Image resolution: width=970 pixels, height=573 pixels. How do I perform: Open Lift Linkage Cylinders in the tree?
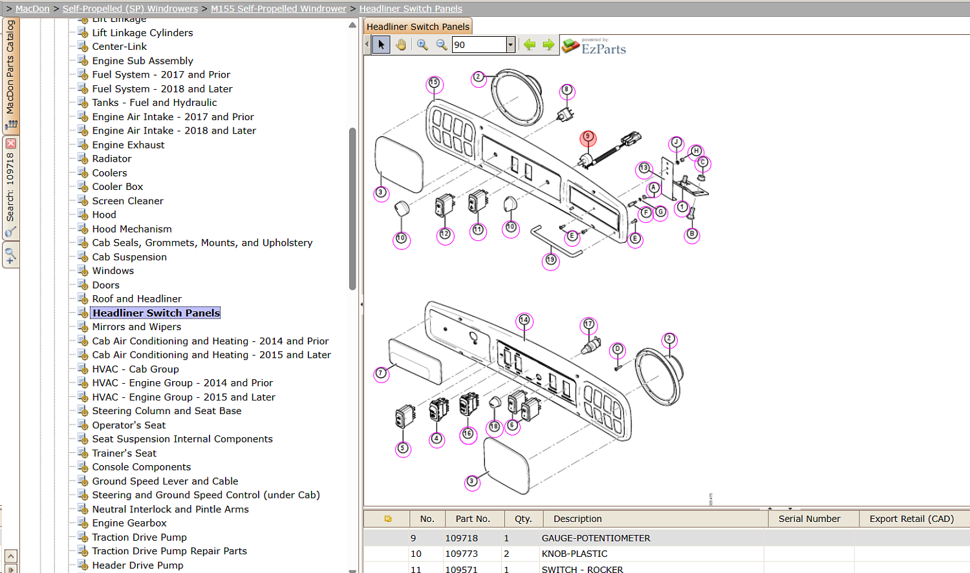[142, 33]
